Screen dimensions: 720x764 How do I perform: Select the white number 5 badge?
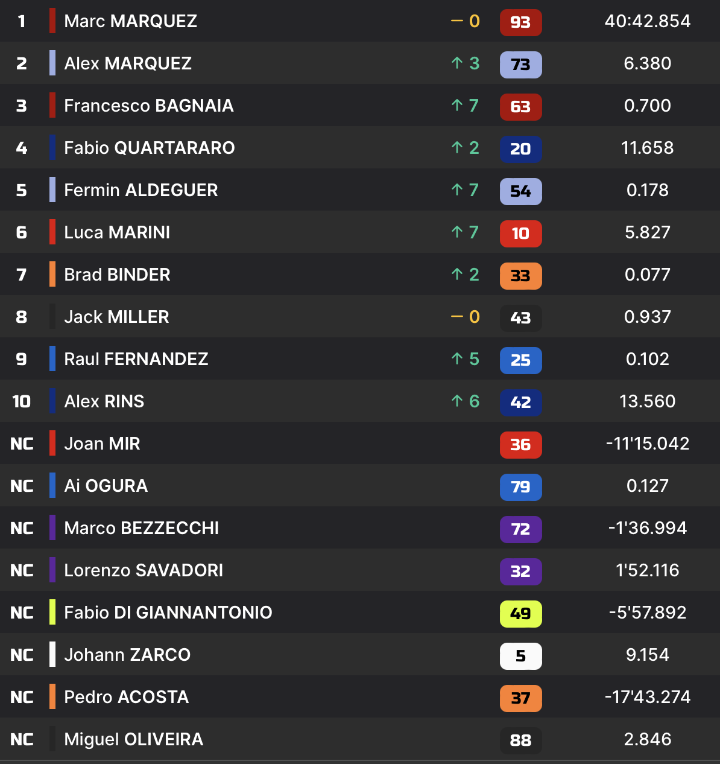521,656
